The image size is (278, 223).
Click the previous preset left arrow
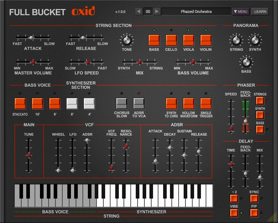click(139, 12)
